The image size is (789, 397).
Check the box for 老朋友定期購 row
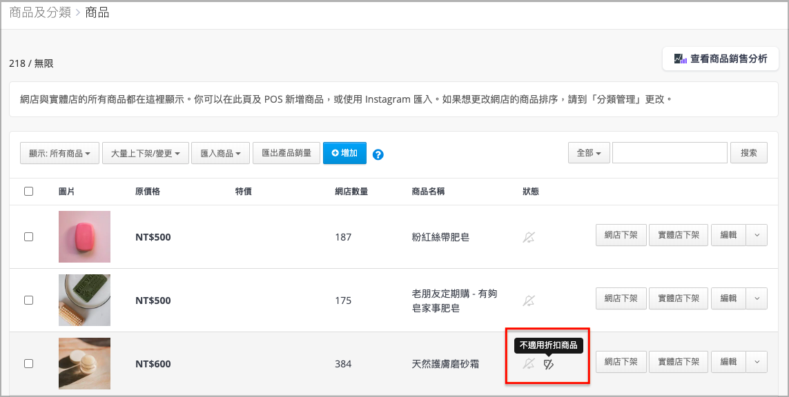coord(29,300)
